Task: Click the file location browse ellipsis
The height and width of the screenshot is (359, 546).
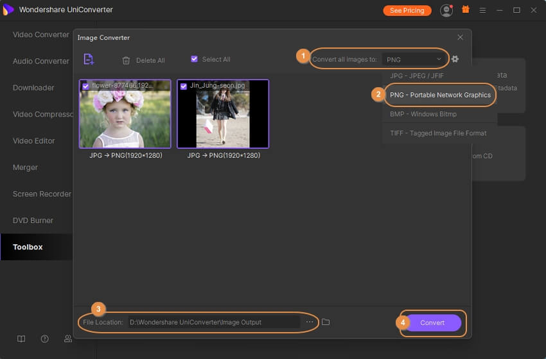Action: [x=310, y=322]
